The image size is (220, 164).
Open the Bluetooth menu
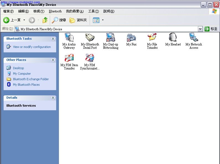pos(55,11)
